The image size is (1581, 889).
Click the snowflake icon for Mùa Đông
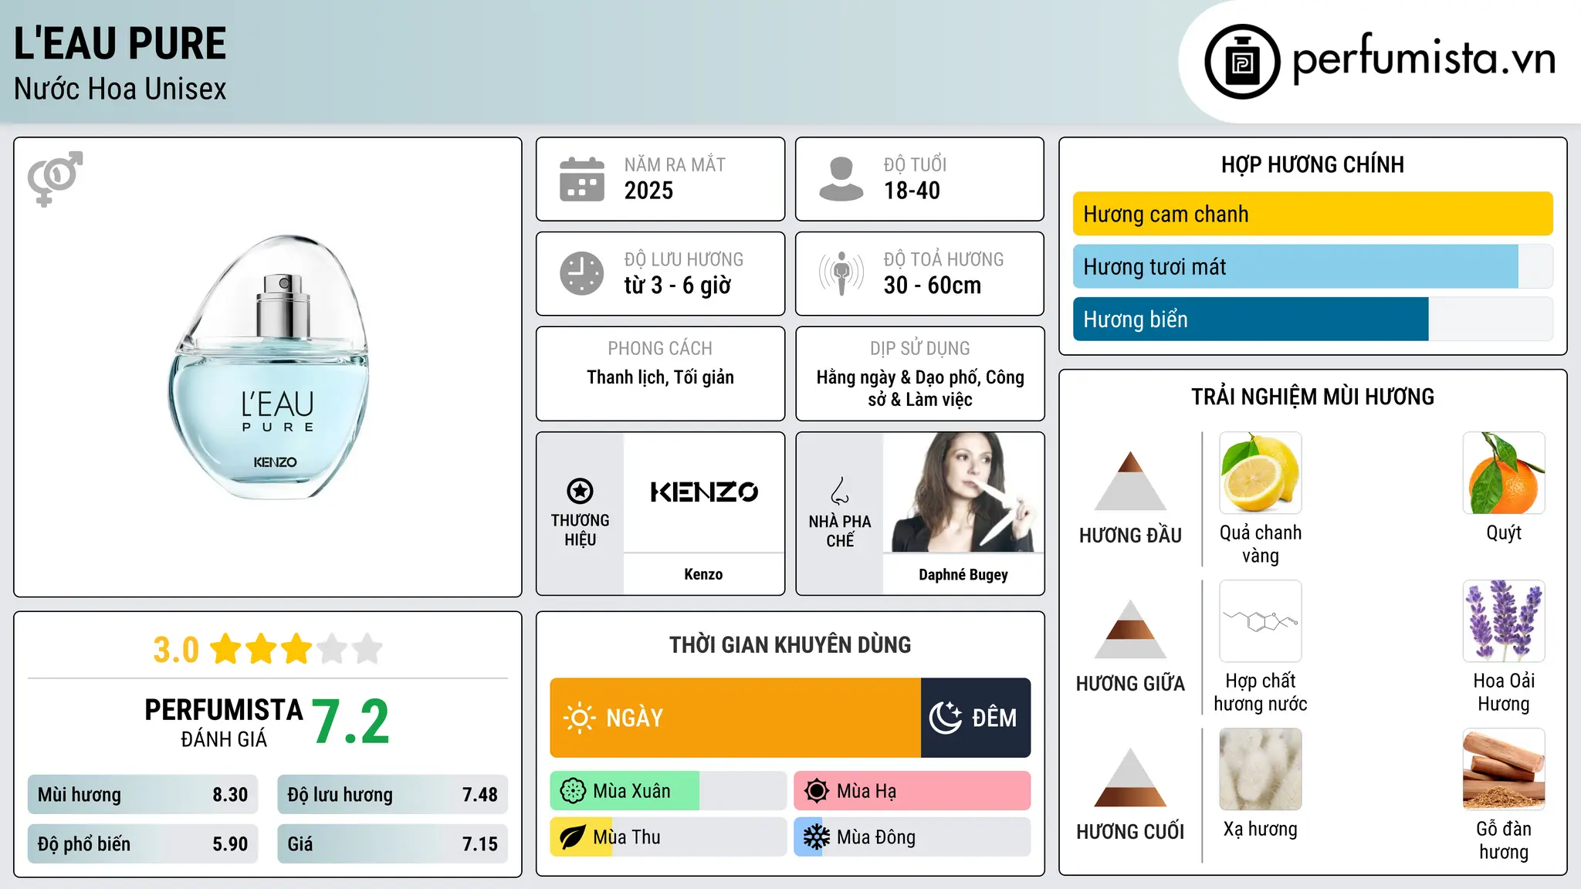[817, 837]
